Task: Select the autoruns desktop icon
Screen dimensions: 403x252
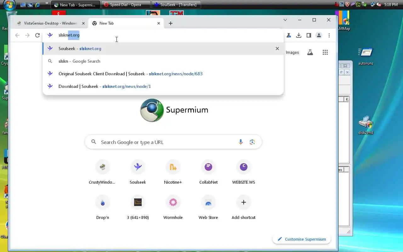Action: pyautogui.click(x=366, y=57)
